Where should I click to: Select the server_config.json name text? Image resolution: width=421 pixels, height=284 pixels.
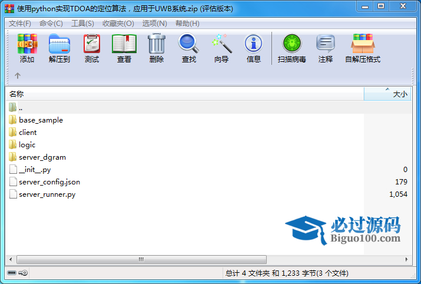point(49,182)
